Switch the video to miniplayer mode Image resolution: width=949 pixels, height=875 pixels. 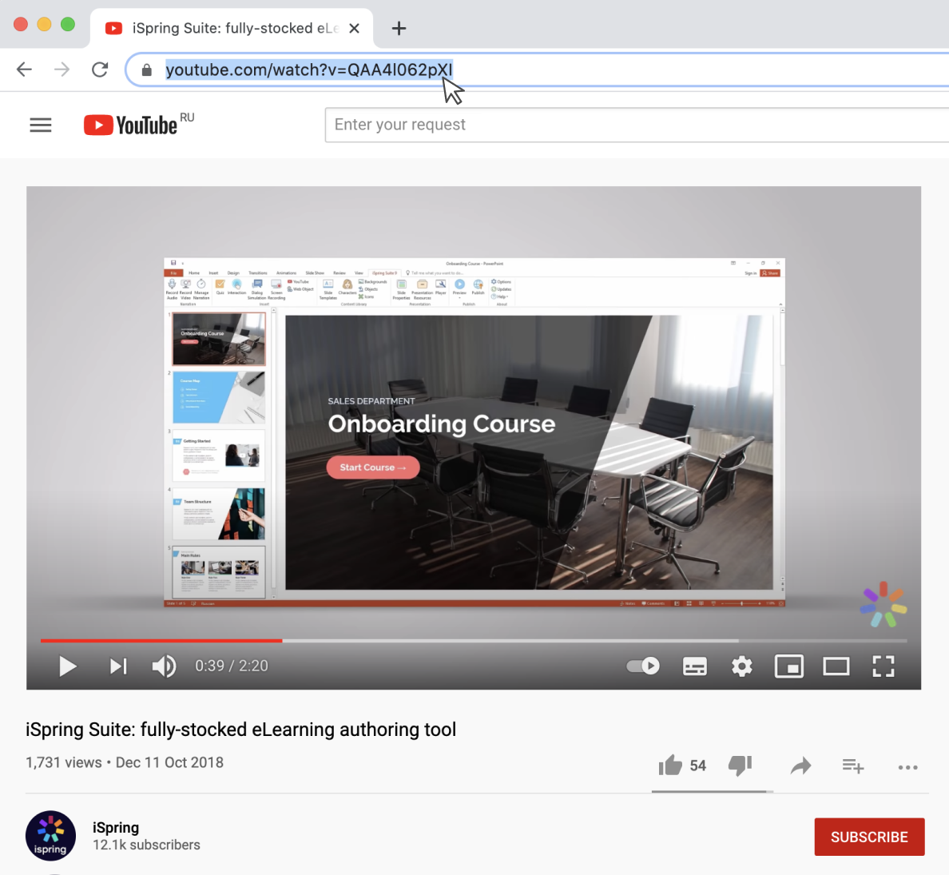(788, 666)
